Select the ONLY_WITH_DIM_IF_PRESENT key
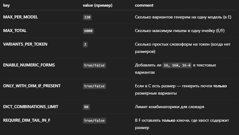 (x=32, y=86)
